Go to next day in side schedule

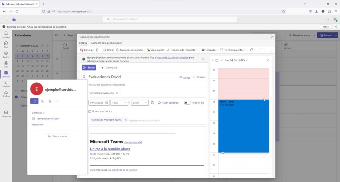(x=221, y=60)
